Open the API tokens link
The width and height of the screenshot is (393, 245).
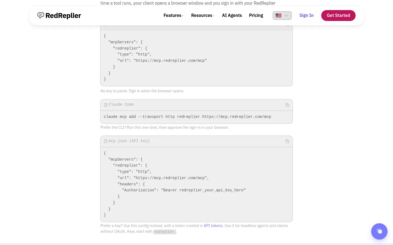pyautogui.click(x=213, y=226)
